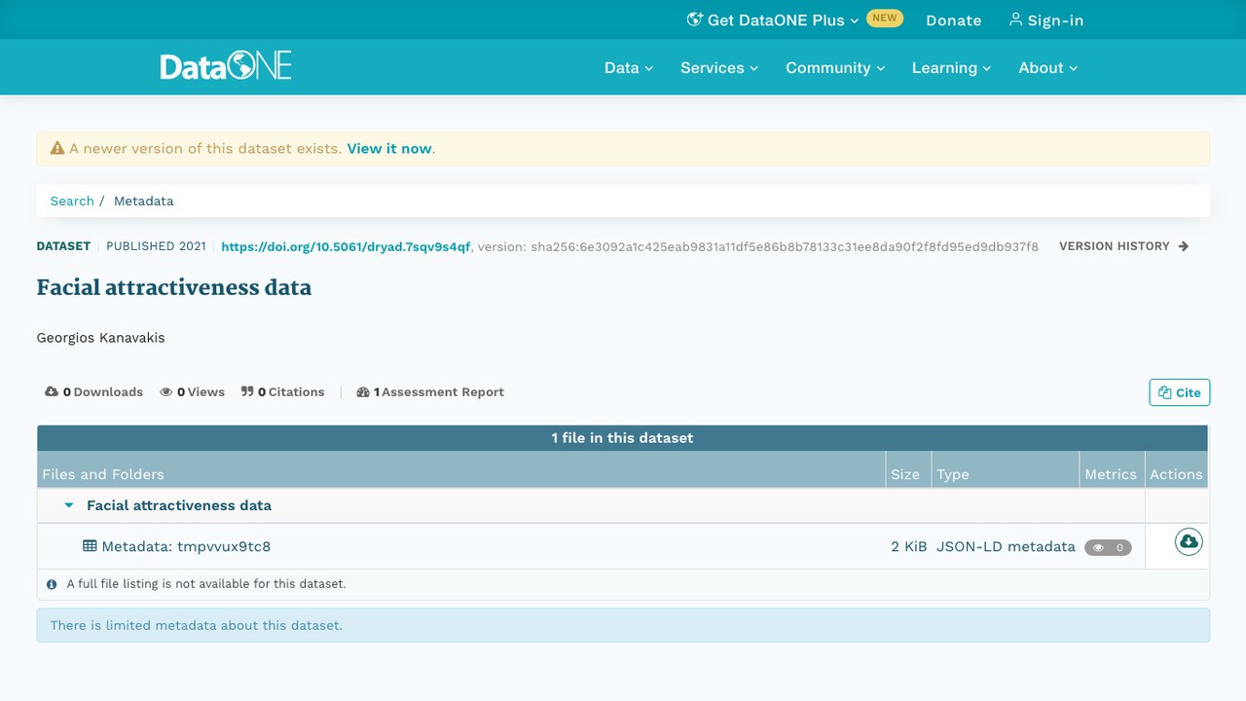
Task: Click the gauge icon next to Assessment Report
Action: (x=363, y=392)
